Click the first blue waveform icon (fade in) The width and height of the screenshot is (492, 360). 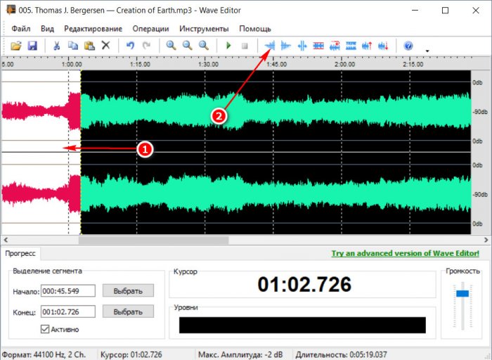tap(269, 46)
